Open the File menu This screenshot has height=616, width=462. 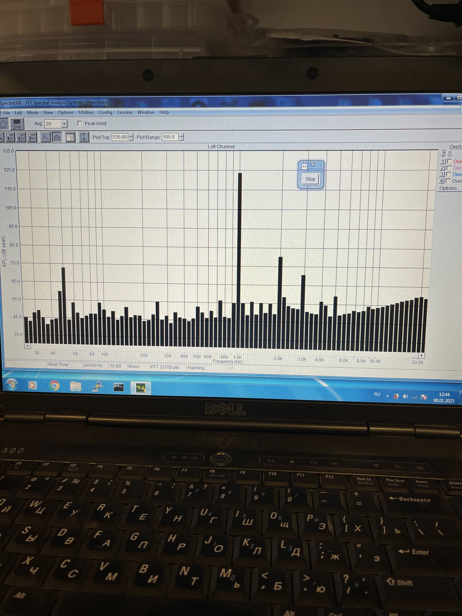6,113
